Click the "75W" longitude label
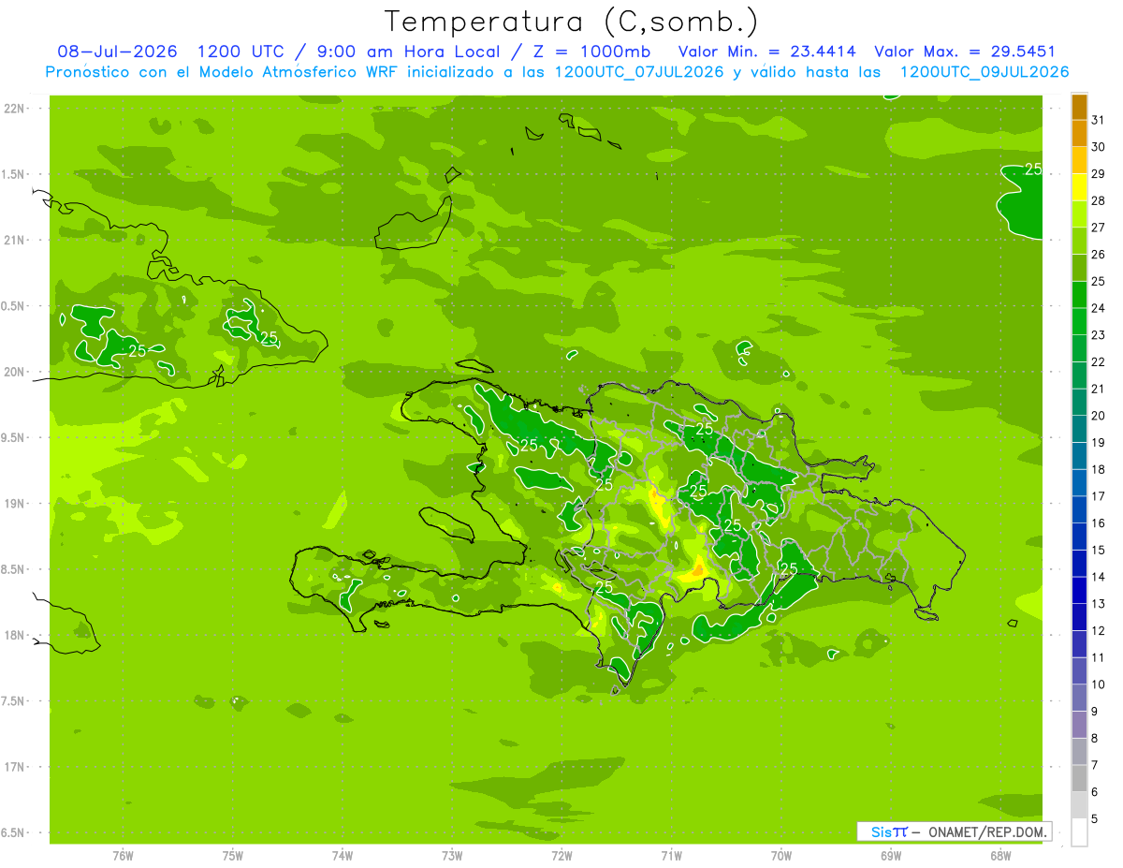Screen dimensions: 1123x868 point(233,856)
